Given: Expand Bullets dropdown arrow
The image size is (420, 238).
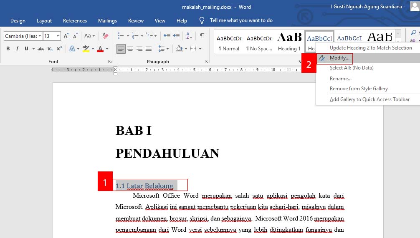Looking at the screenshot, I should (x=128, y=36).
